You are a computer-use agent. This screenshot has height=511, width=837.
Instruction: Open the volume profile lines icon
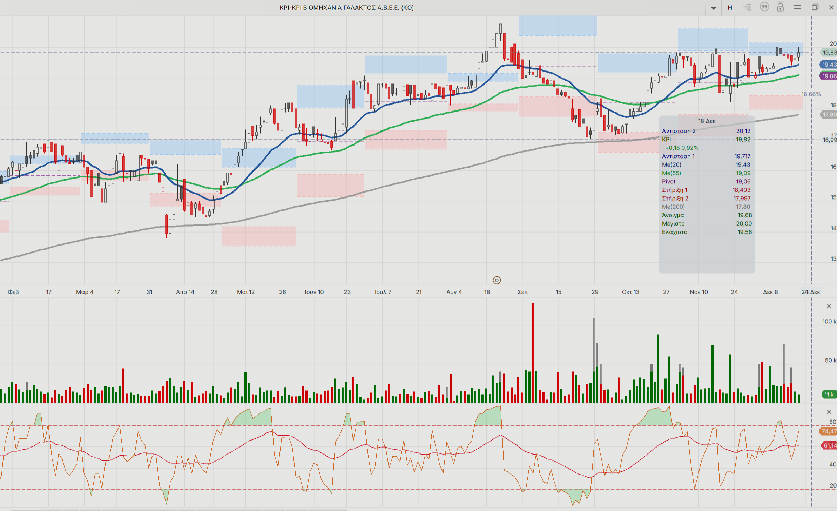click(747, 7)
